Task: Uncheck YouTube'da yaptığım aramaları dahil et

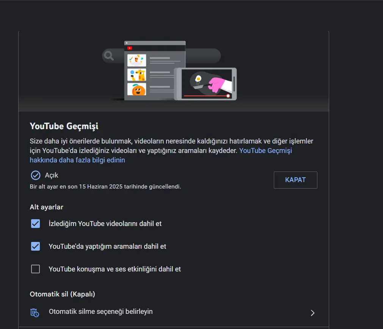Action: [35, 246]
